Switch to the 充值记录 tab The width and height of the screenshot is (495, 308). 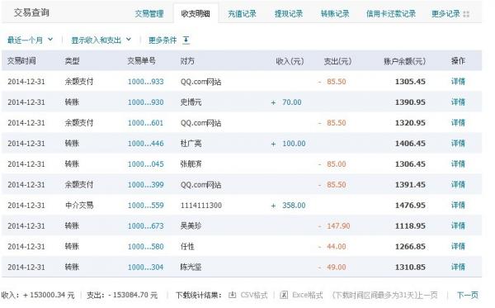click(x=242, y=13)
